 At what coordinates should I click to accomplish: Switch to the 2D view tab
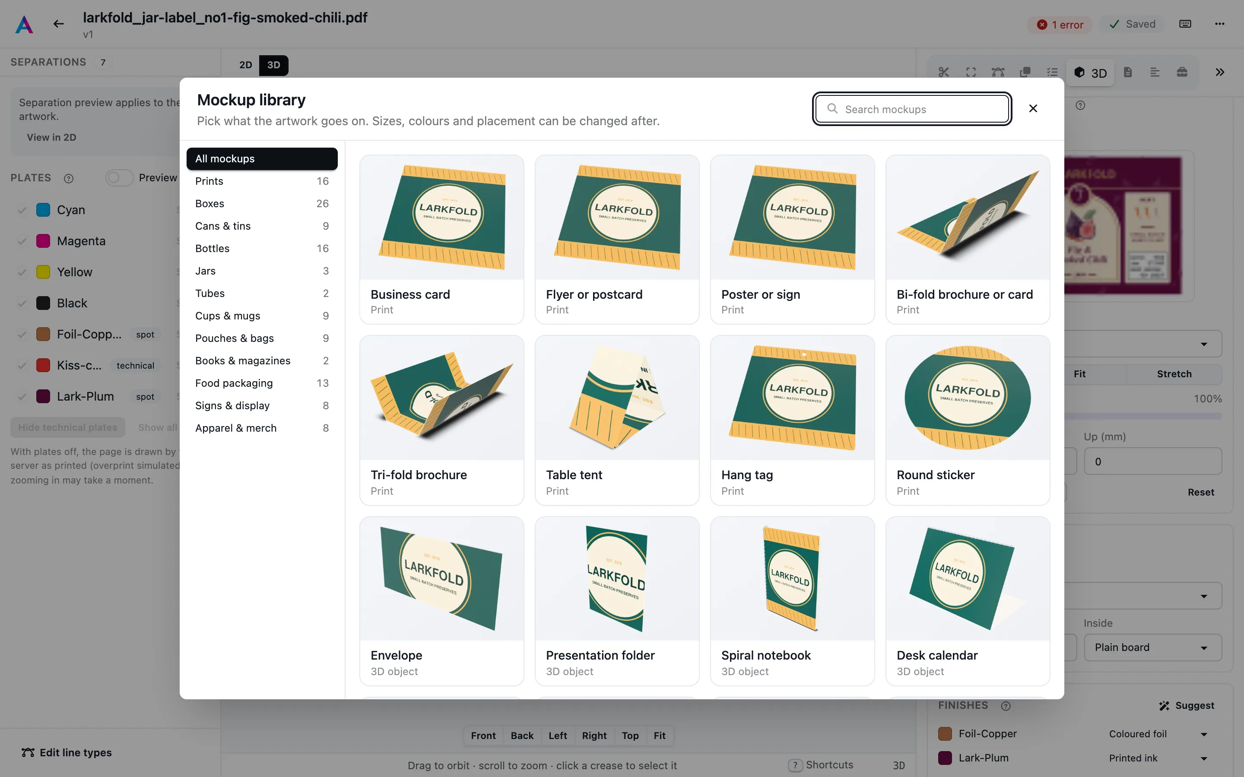[246, 65]
